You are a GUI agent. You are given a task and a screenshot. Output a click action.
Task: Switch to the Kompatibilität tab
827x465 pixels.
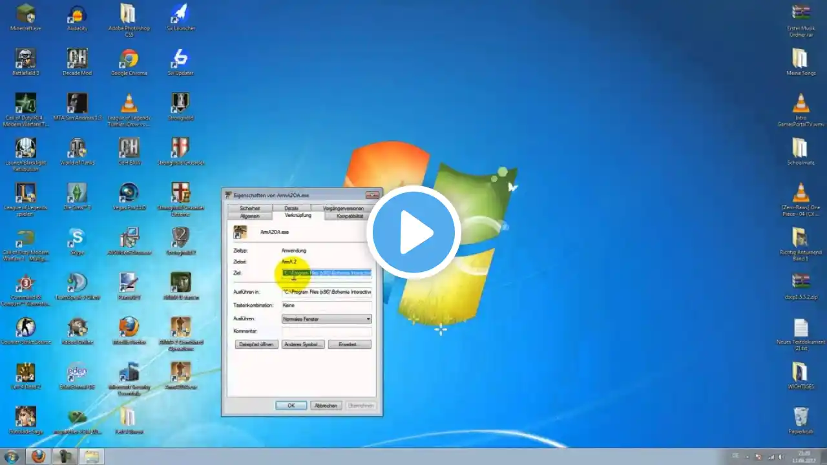[350, 216]
